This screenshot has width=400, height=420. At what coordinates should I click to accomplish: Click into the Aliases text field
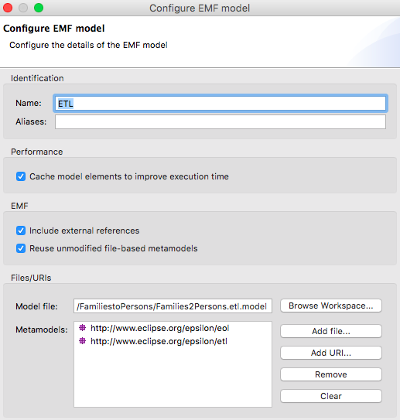click(x=221, y=122)
